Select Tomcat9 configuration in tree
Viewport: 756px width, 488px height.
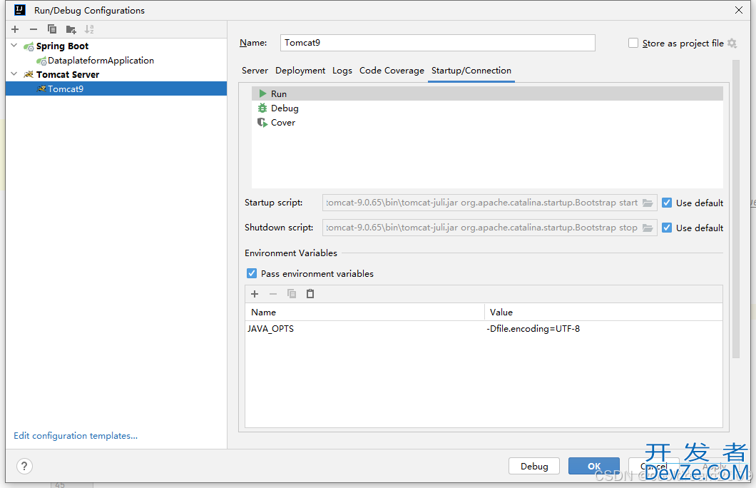pos(116,88)
